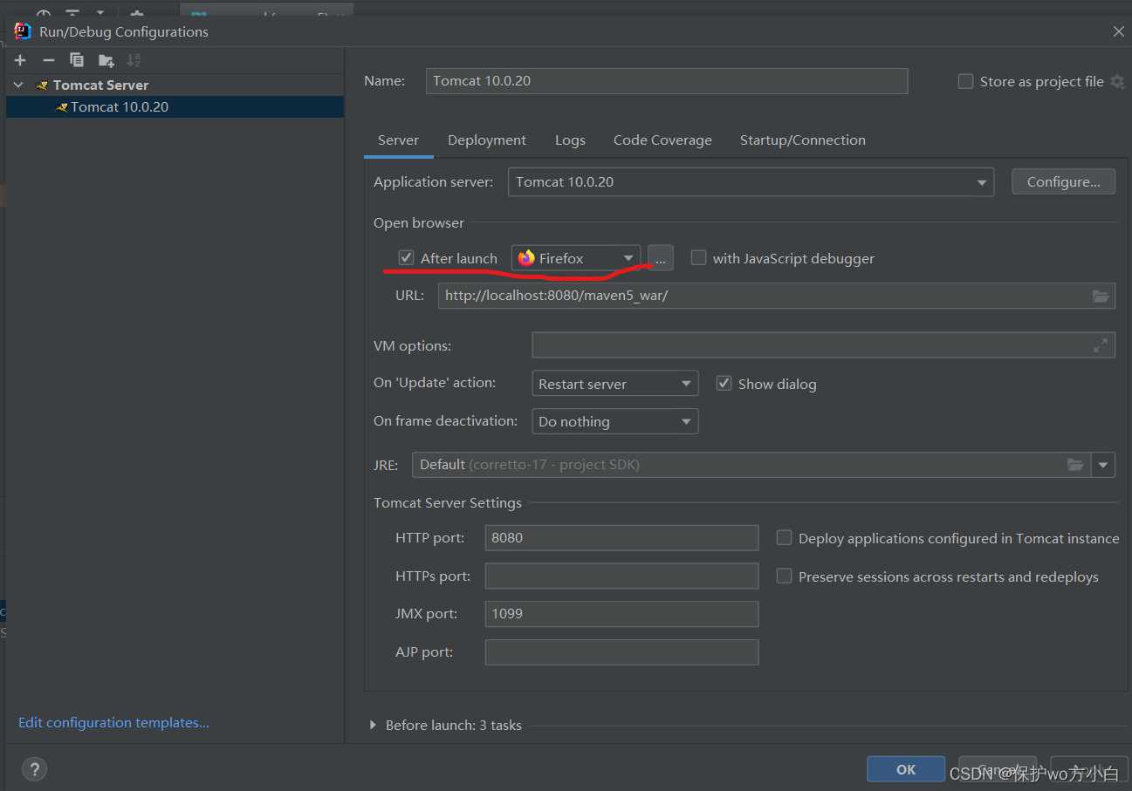Open the Firefox browser dropdown
1132x791 pixels.
click(x=576, y=258)
